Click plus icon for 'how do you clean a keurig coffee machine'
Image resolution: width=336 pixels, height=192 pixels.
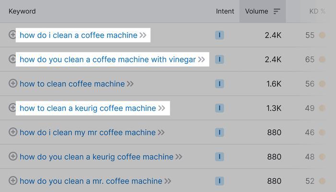pyautogui.click(x=13, y=156)
